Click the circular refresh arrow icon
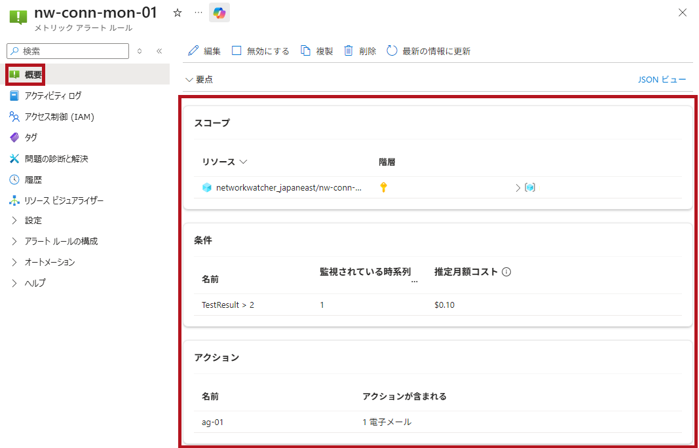The image size is (699, 448). tap(392, 51)
